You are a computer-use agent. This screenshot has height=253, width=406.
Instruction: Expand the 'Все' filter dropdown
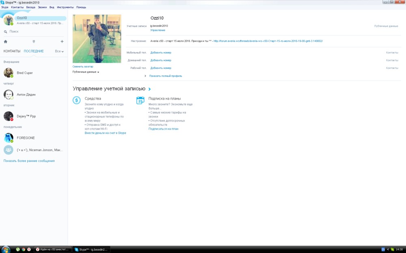pos(59,51)
